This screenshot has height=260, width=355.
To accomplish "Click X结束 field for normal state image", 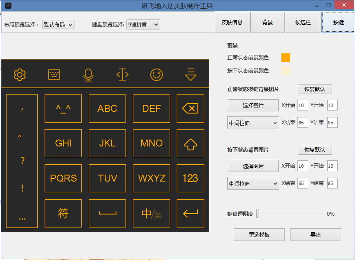I will click(x=303, y=123).
